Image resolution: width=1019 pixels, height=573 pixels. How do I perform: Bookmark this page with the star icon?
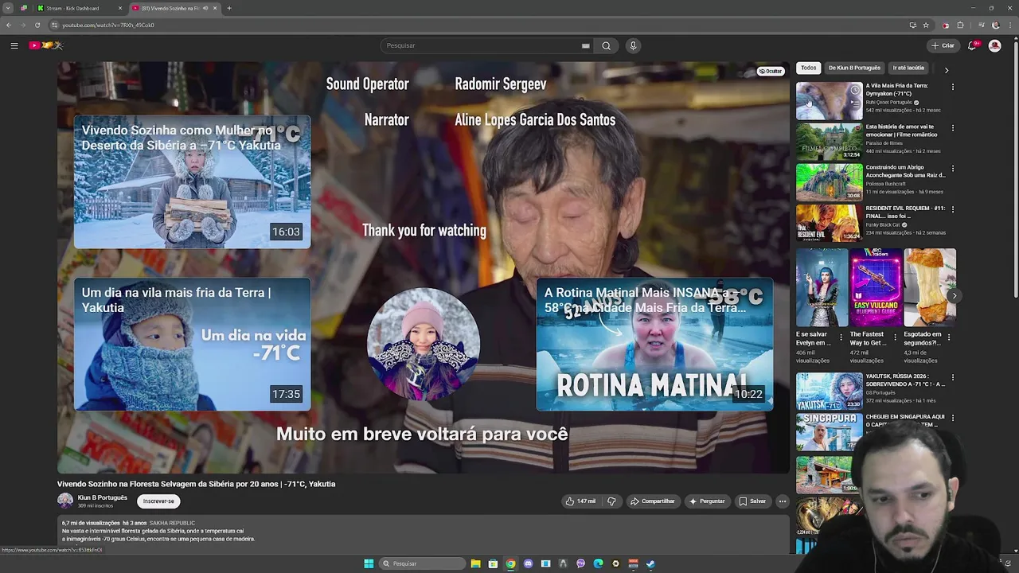(x=926, y=25)
